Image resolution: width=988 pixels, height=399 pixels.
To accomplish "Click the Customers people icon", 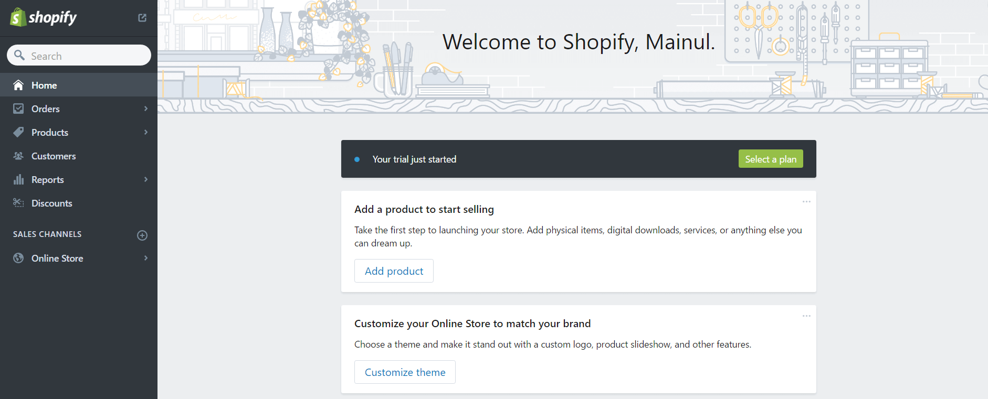I will (x=18, y=156).
